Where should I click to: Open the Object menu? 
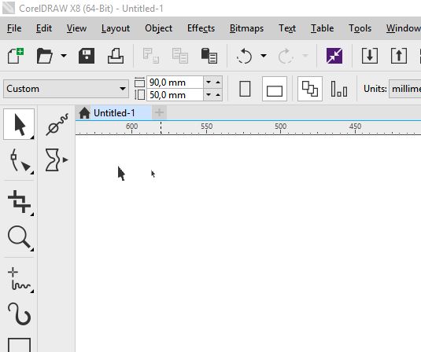coord(158,28)
